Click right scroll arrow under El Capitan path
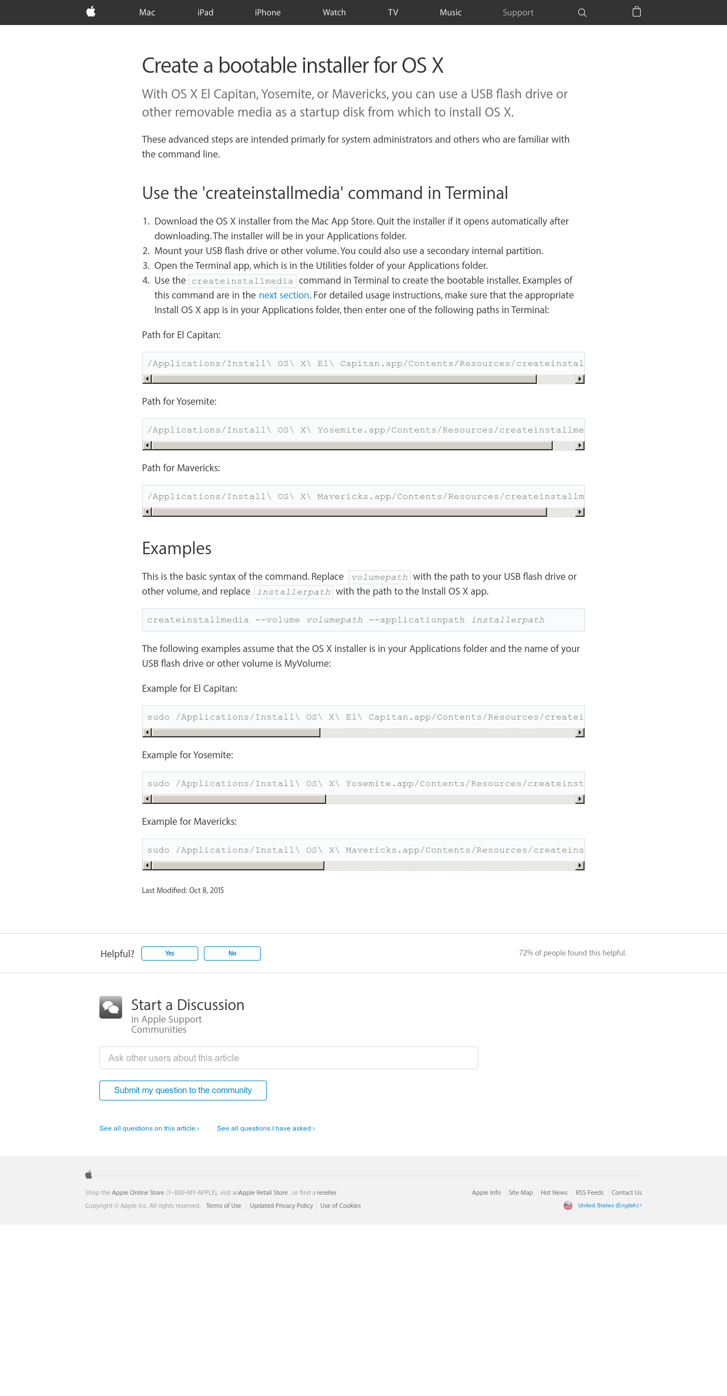This screenshot has height=1396, width=727. click(580, 379)
